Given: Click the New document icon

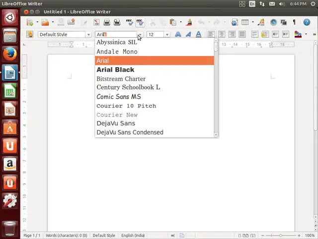Looking at the screenshot, I should pyautogui.click(x=30, y=22).
